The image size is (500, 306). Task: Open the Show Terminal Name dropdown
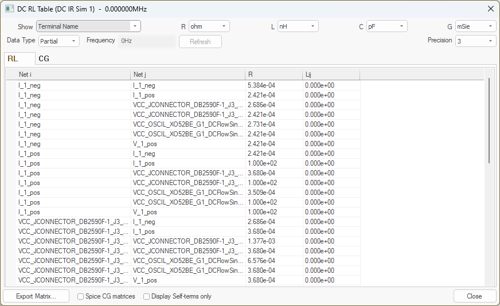coord(88,26)
